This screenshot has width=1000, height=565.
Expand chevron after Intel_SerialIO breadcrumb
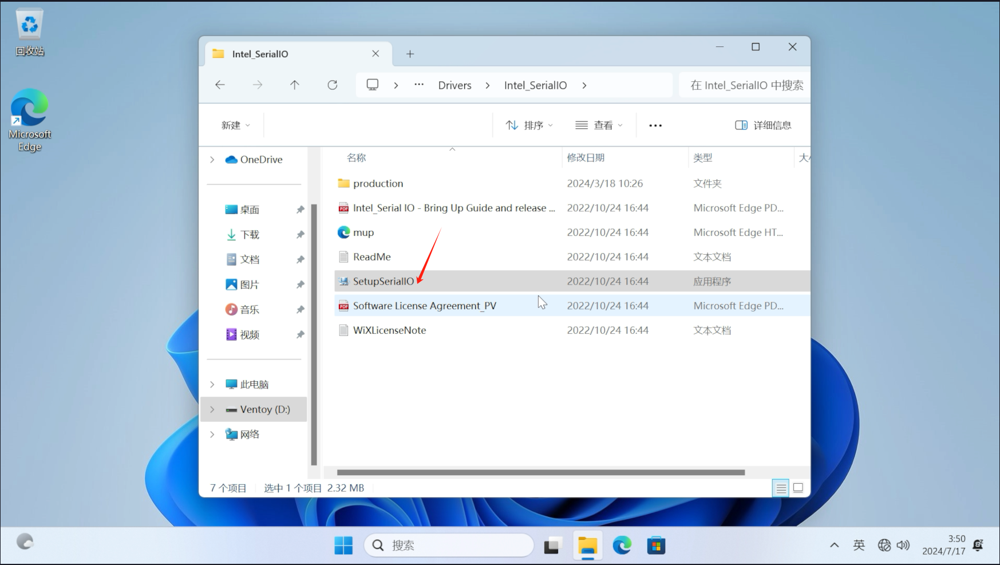[x=584, y=85]
